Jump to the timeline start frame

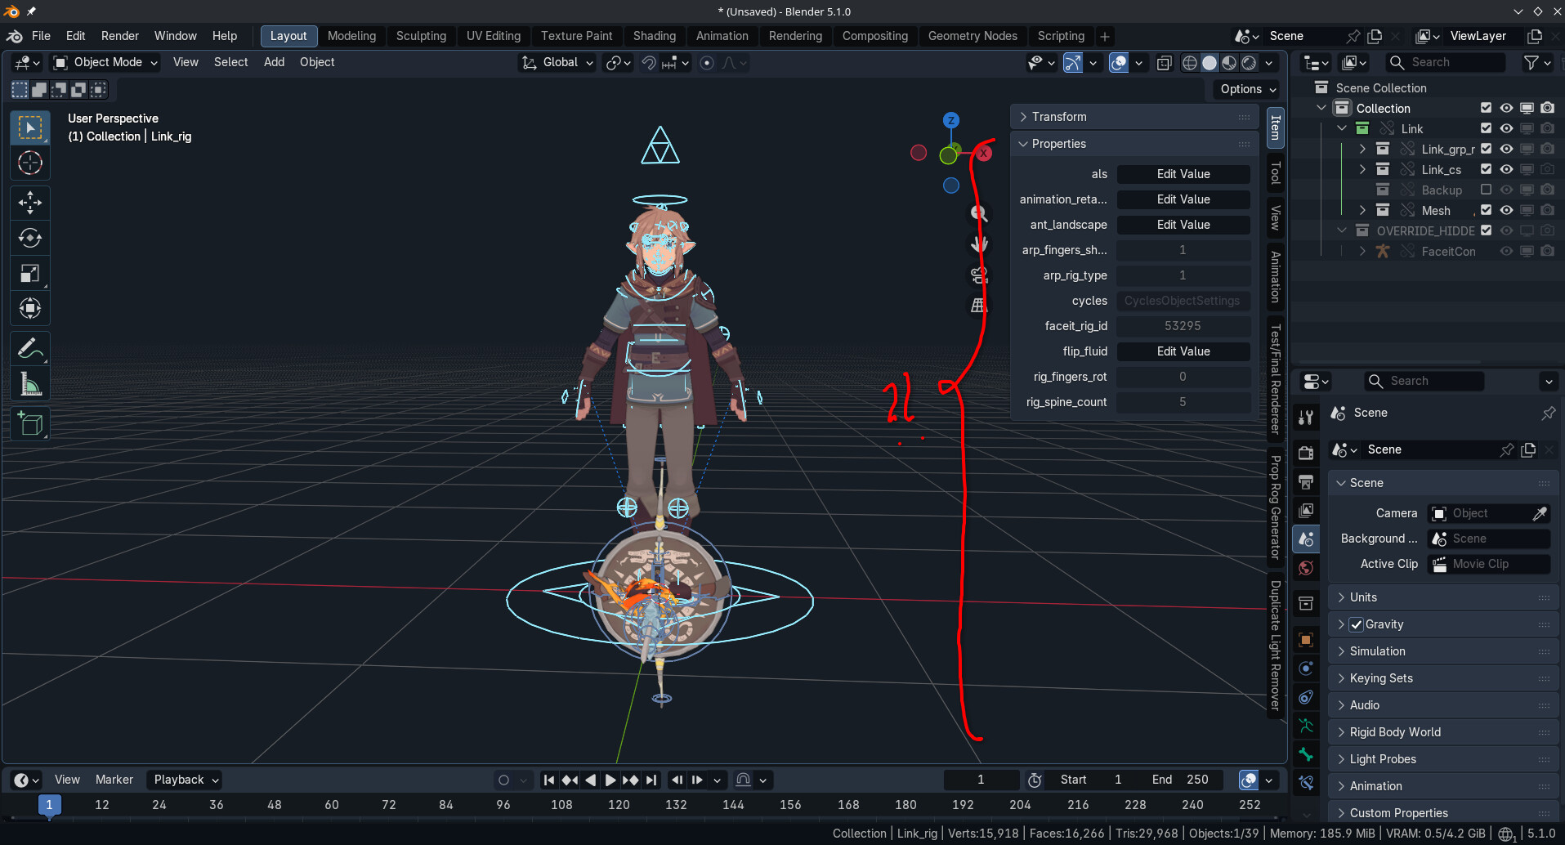(x=549, y=780)
